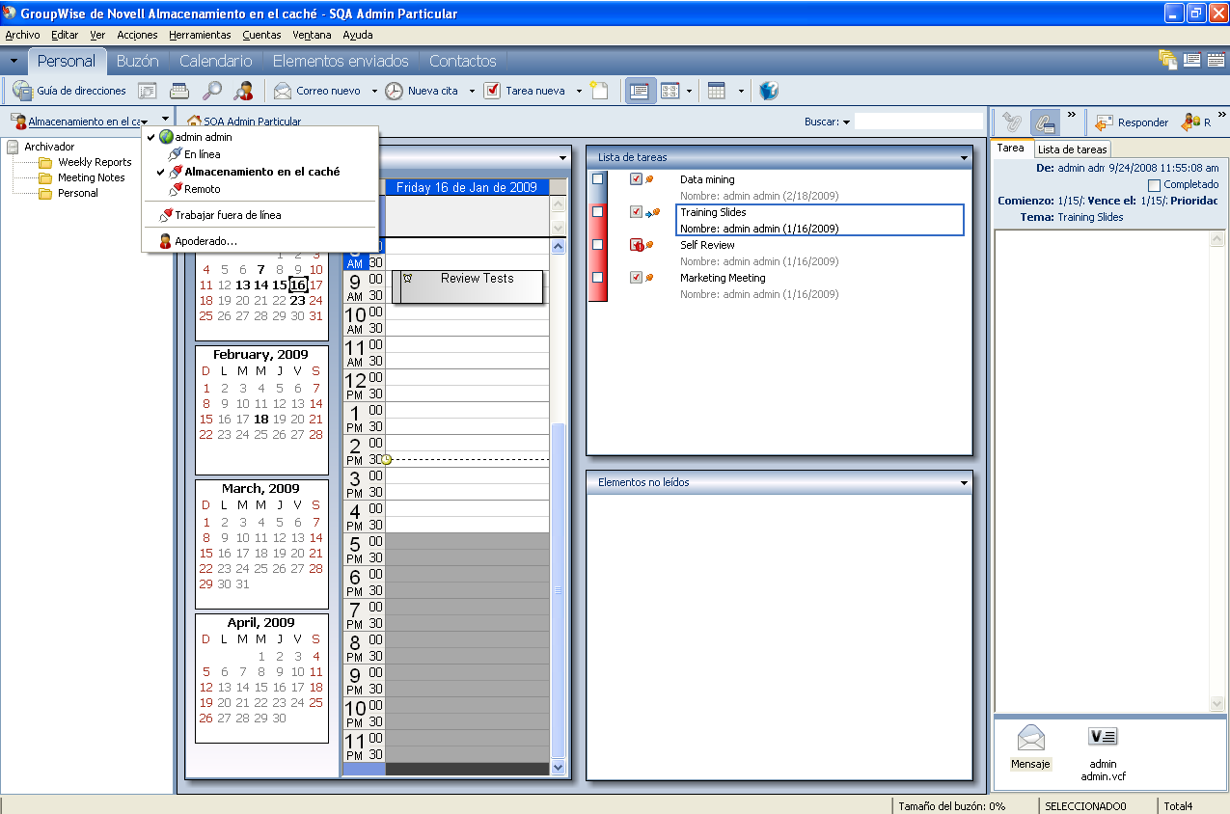Click the alarm icon on Review Tests appointment
Screen dimensions: 1230x814
click(408, 278)
